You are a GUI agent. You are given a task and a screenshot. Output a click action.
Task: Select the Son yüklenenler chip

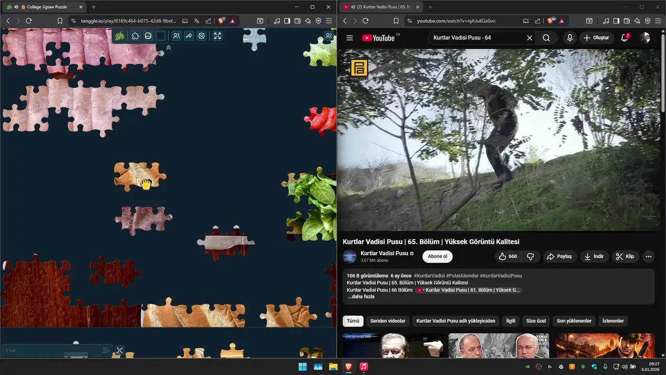pyautogui.click(x=574, y=321)
